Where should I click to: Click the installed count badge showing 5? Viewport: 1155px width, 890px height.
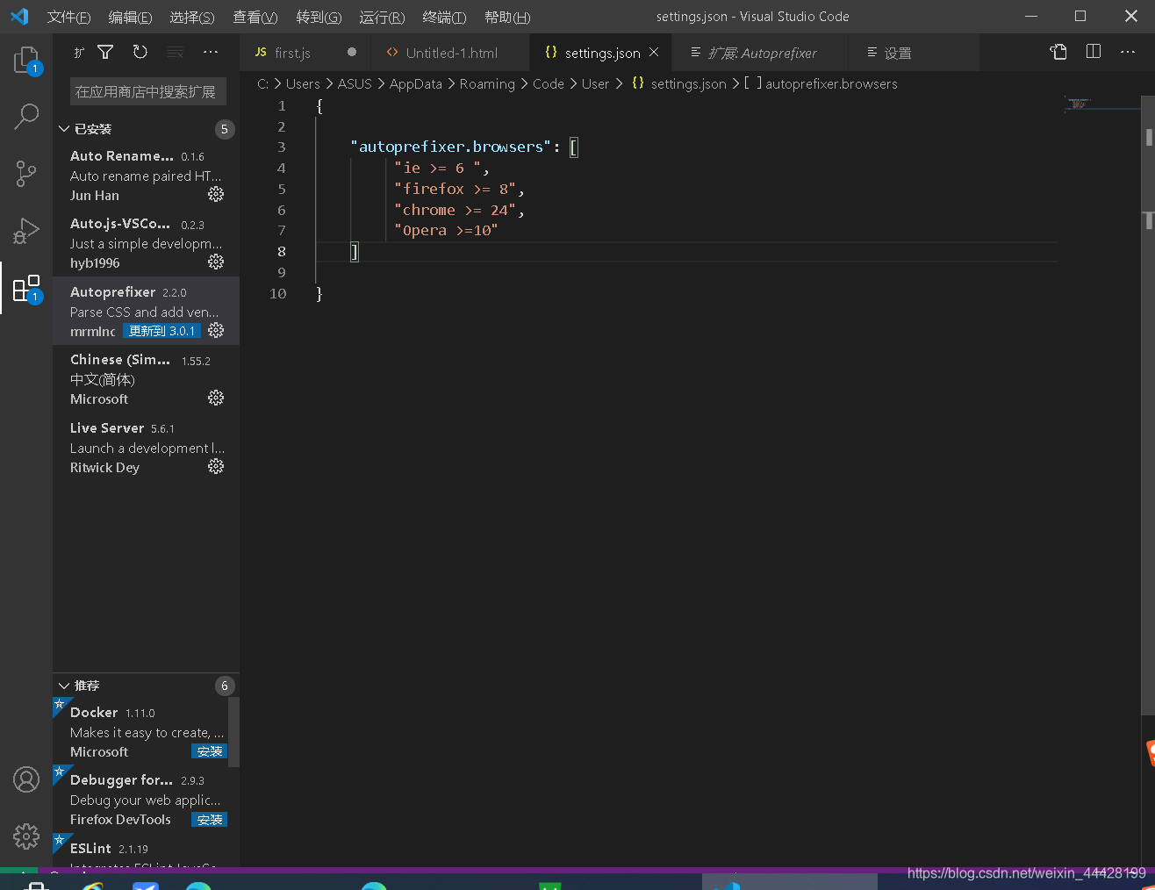[x=225, y=129]
